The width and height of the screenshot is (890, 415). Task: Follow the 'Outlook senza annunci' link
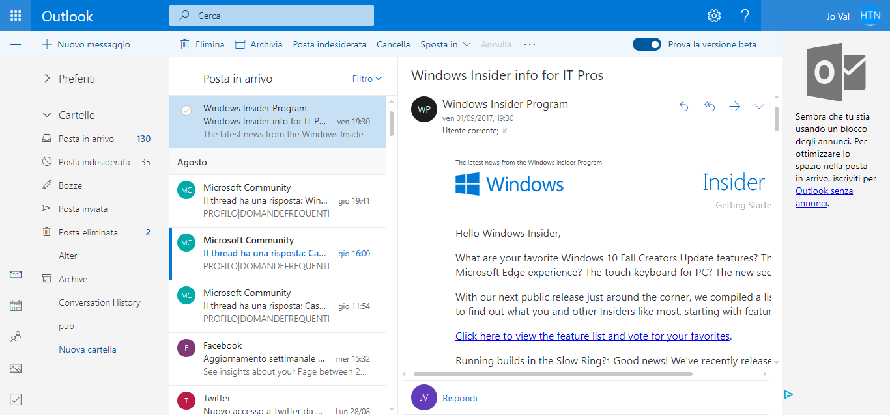click(824, 191)
